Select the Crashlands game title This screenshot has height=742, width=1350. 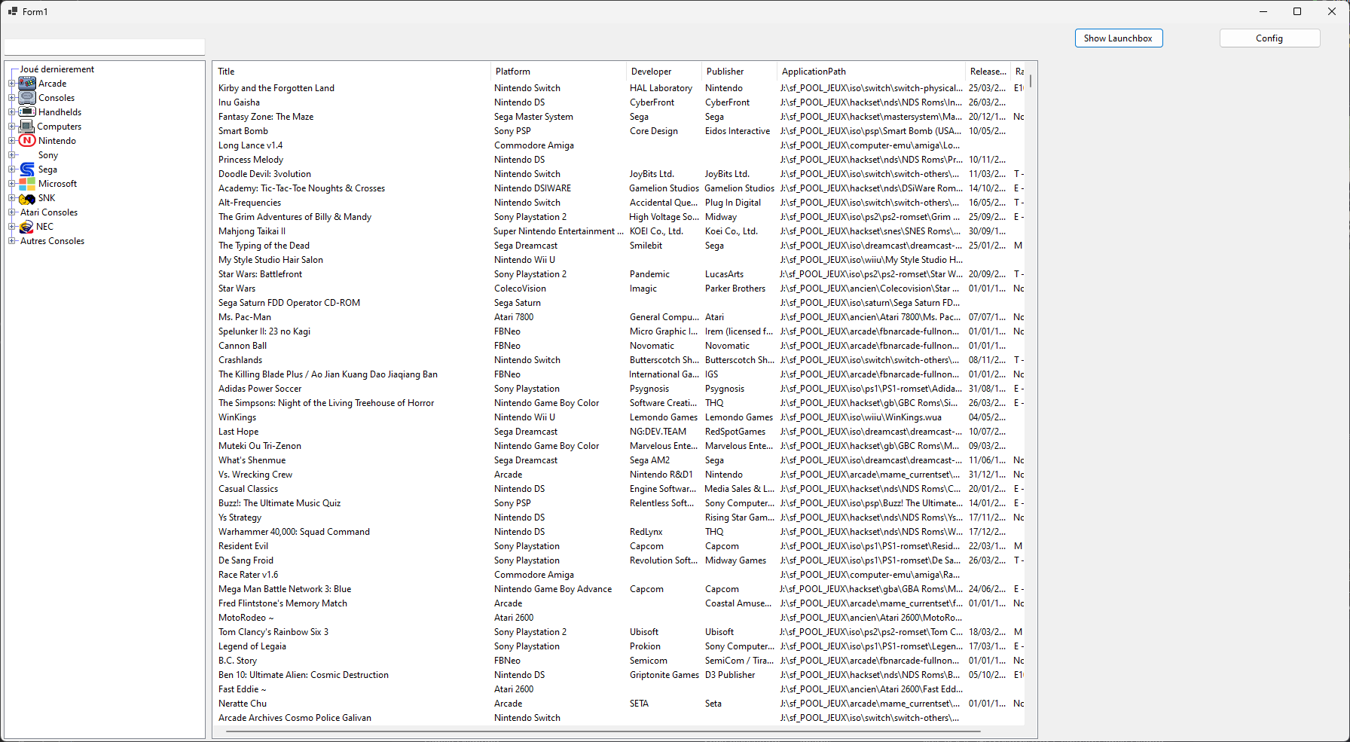click(240, 360)
